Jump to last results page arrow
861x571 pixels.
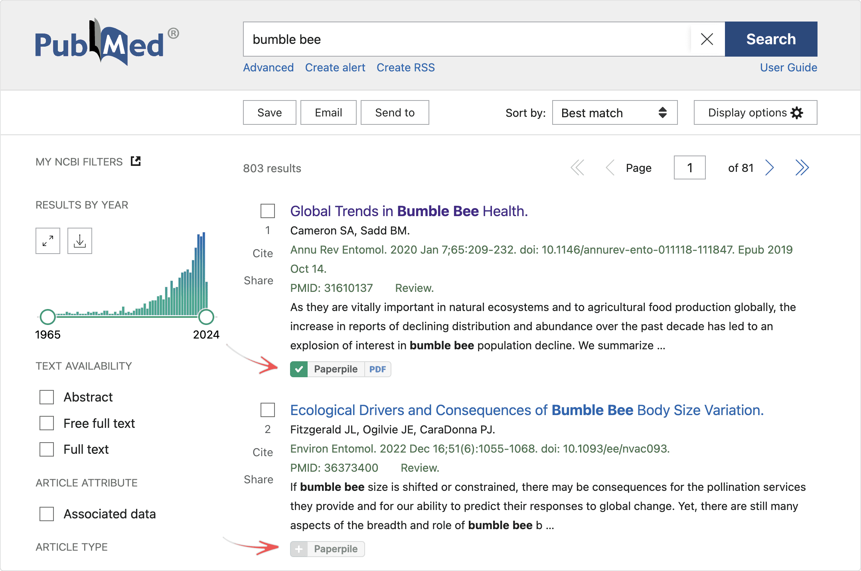(802, 168)
